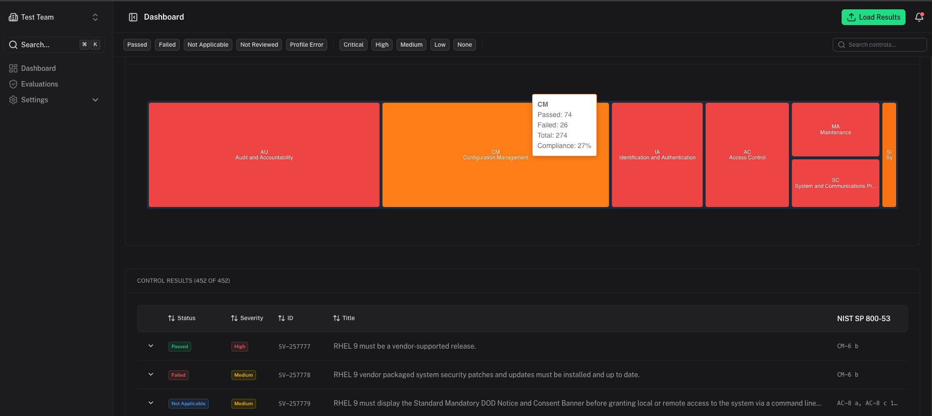Click the Control Results count heading
The width and height of the screenshot is (932, 416).
(x=183, y=281)
